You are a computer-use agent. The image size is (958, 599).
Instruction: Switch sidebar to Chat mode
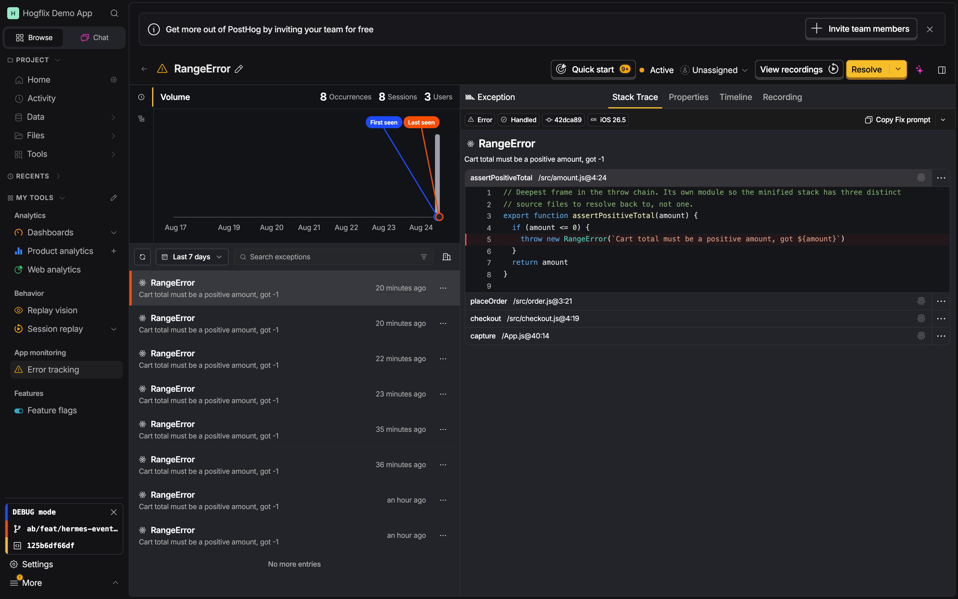pos(95,38)
